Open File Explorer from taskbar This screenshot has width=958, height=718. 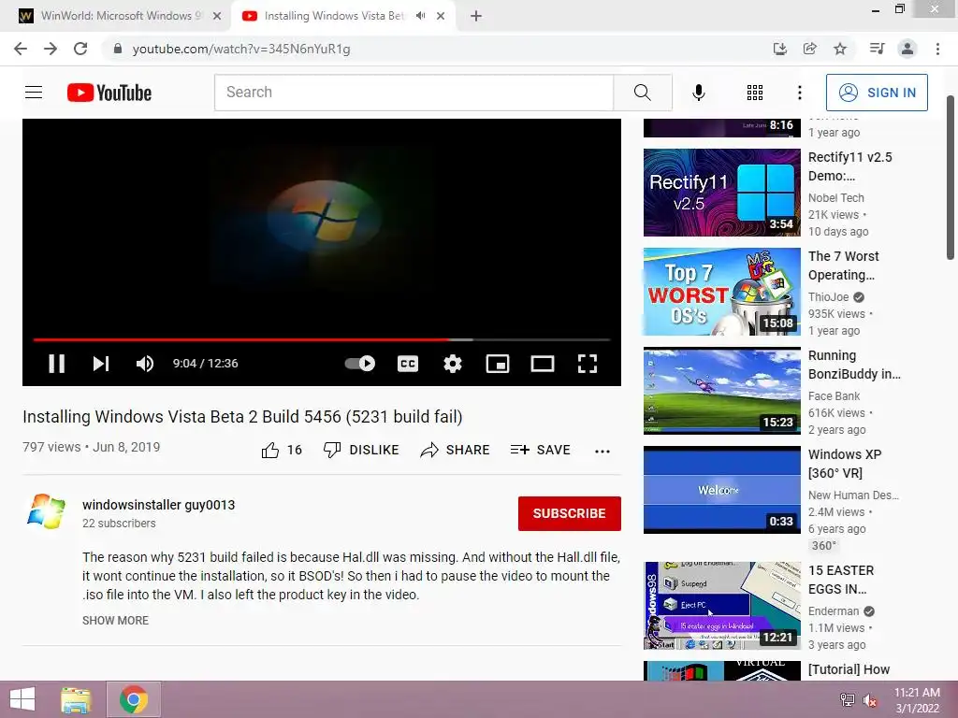coord(76,699)
